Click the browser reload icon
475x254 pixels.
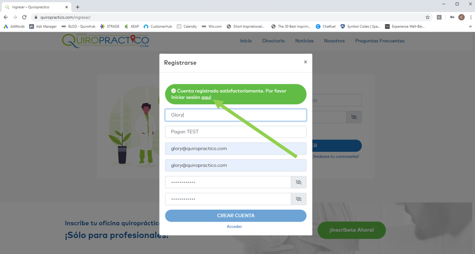coord(24,17)
